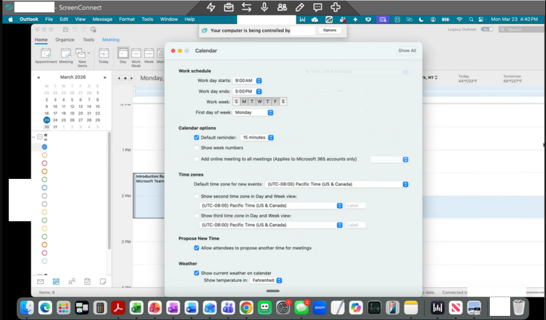Open the Show temperature in Fahrenheit dropdown
Viewport: 546px width, 320px height.
tap(267, 280)
